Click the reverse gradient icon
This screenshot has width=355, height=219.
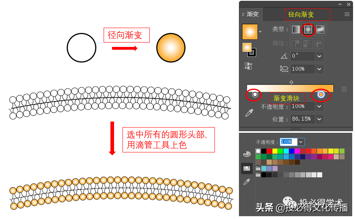tap(248, 66)
